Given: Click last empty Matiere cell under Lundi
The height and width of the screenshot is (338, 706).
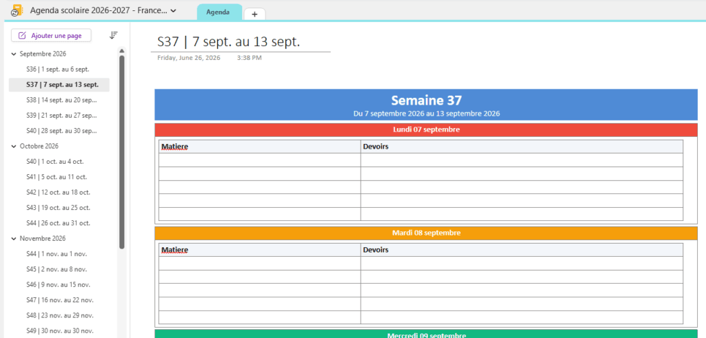Looking at the screenshot, I should (260, 214).
